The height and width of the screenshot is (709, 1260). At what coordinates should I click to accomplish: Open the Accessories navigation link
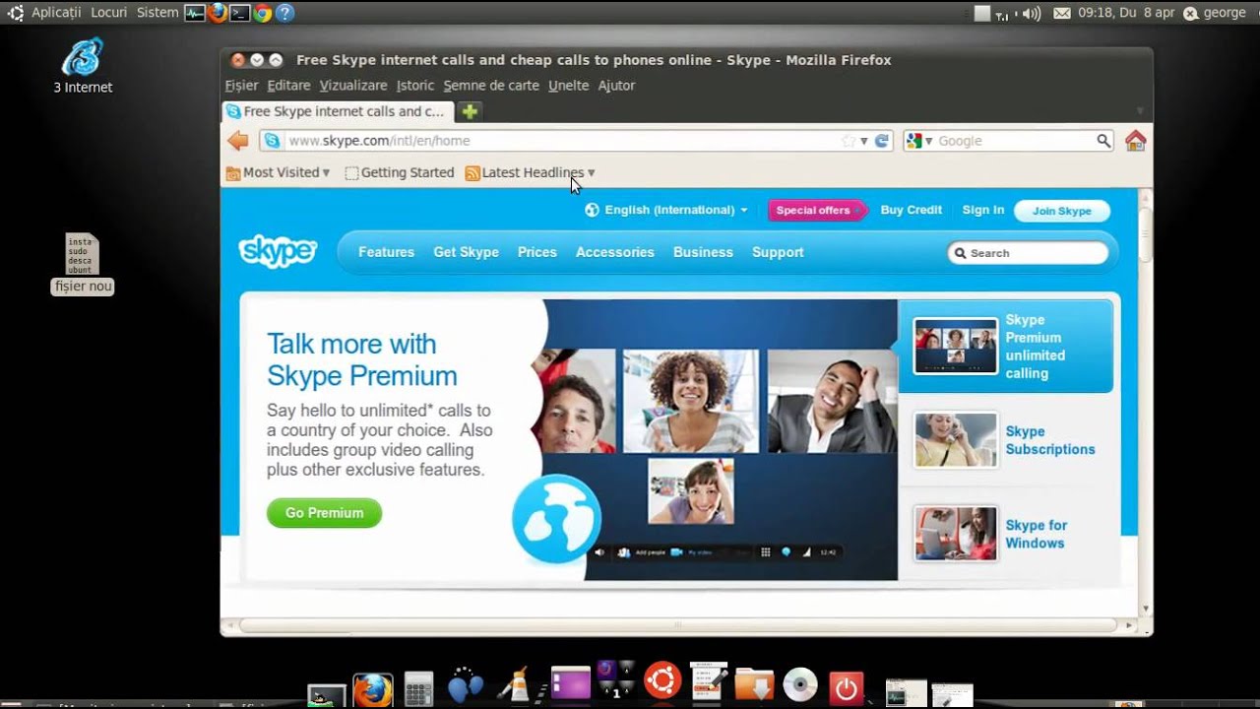pos(615,252)
